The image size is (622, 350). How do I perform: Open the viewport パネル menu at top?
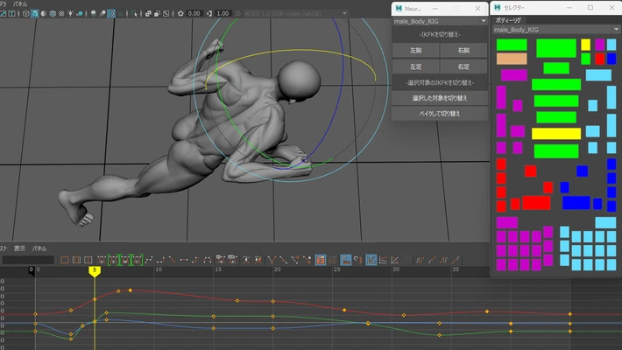tap(20, 4)
